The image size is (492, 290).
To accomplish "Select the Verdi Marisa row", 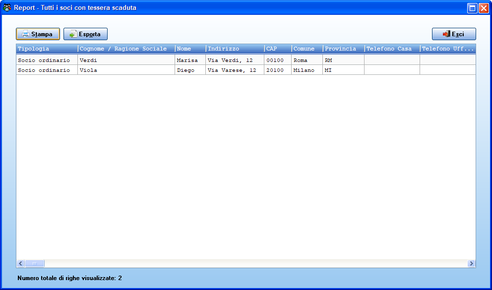I will tap(246, 60).
